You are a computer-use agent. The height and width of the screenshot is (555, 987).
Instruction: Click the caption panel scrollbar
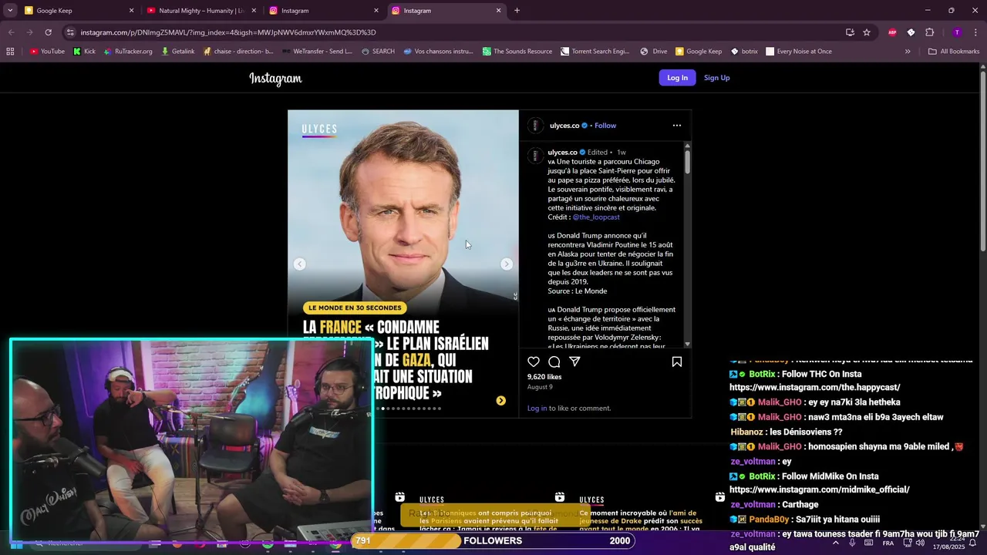(x=687, y=162)
